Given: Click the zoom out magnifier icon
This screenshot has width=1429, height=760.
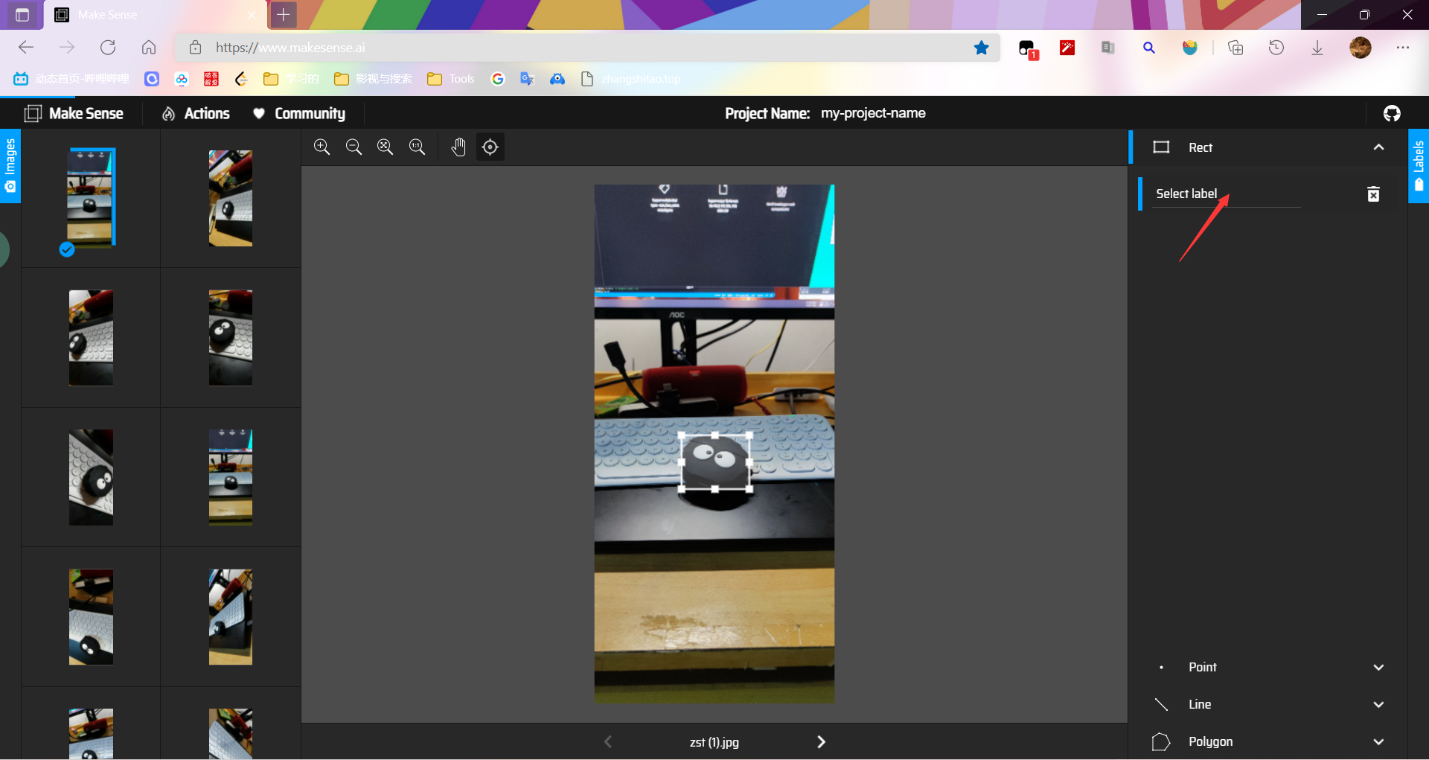Looking at the screenshot, I should (354, 147).
